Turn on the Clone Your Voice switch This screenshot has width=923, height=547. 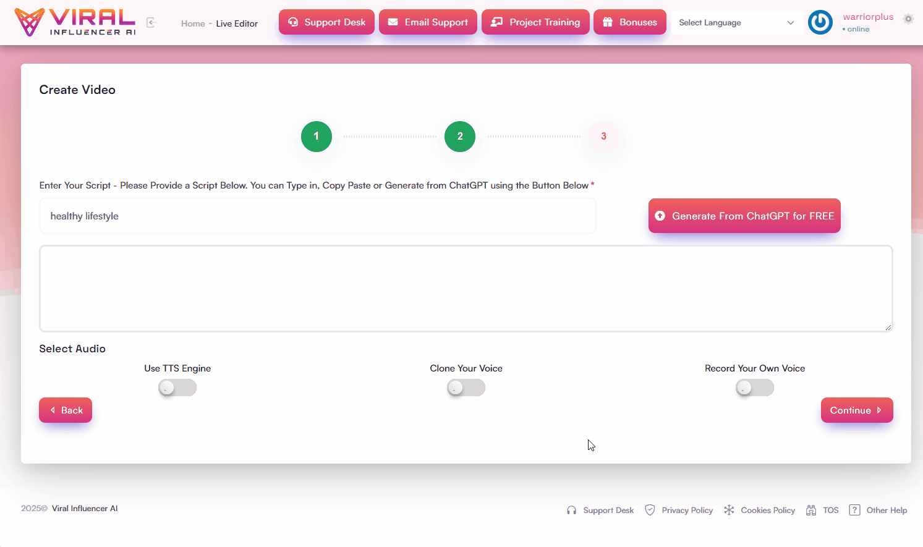coord(466,388)
